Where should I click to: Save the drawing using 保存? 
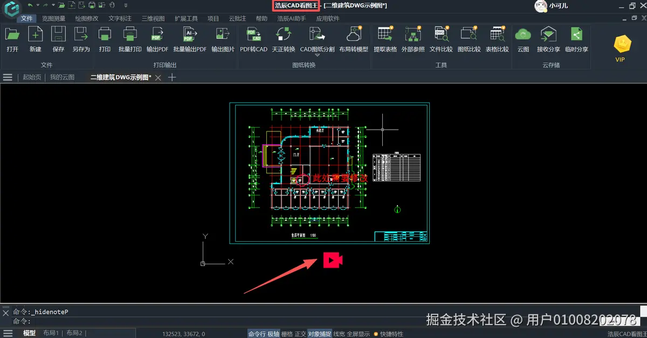pyautogui.click(x=58, y=39)
